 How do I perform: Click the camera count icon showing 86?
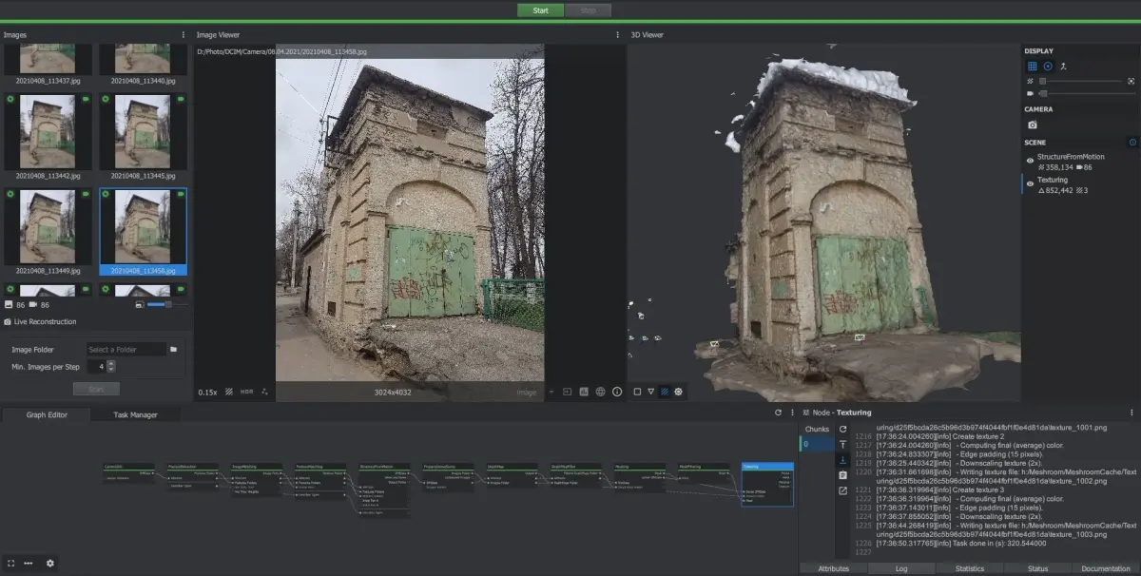(x=33, y=304)
